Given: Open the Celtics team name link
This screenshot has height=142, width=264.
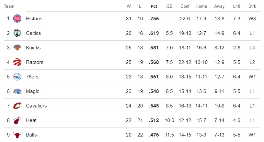Looking at the screenshot, I should coord(33,33).
